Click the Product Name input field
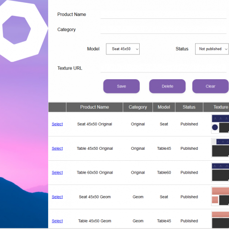229x229 pixels. (x=164, y=15)
